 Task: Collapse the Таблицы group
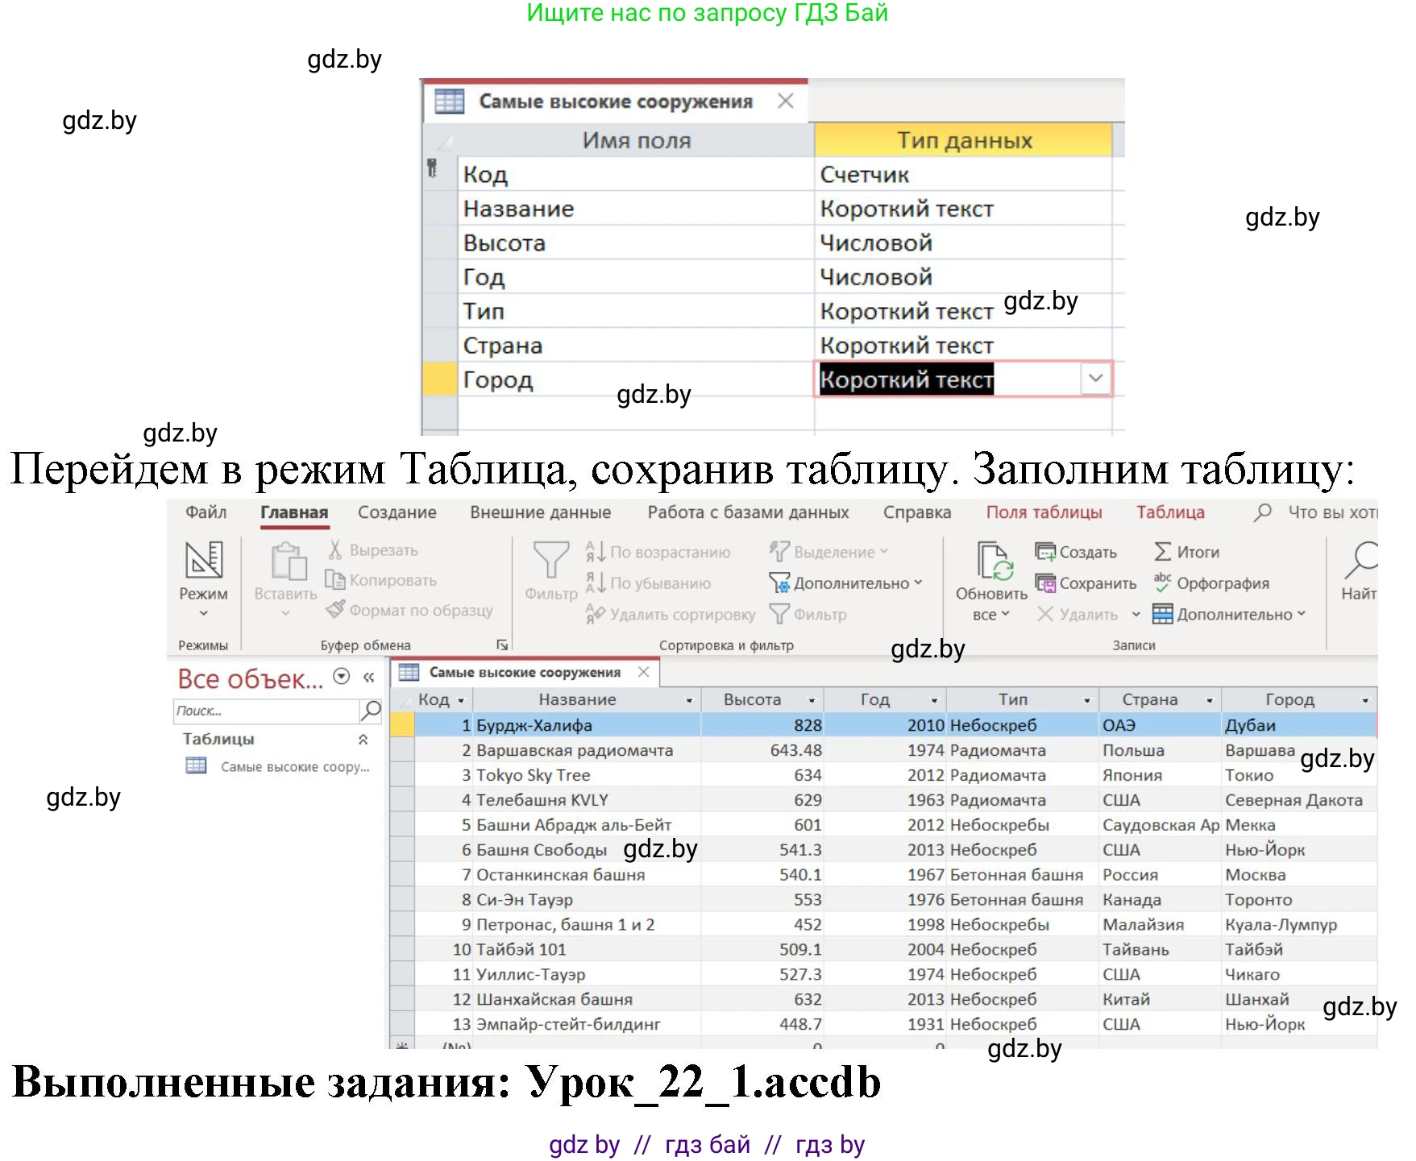click(x=363, y=740)
